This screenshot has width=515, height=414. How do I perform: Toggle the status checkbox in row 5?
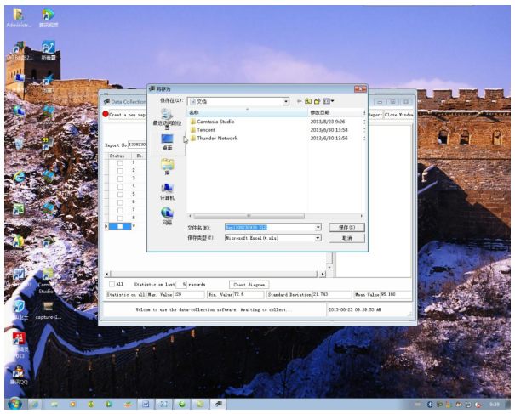pos(120,194)
